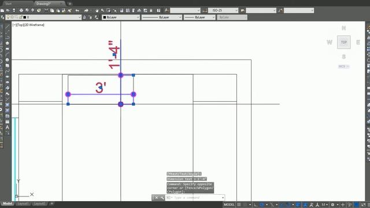The width and height of the screenshot is (370, 208).
Task: Toggle lineweight display in status bar
Action: 298,205
